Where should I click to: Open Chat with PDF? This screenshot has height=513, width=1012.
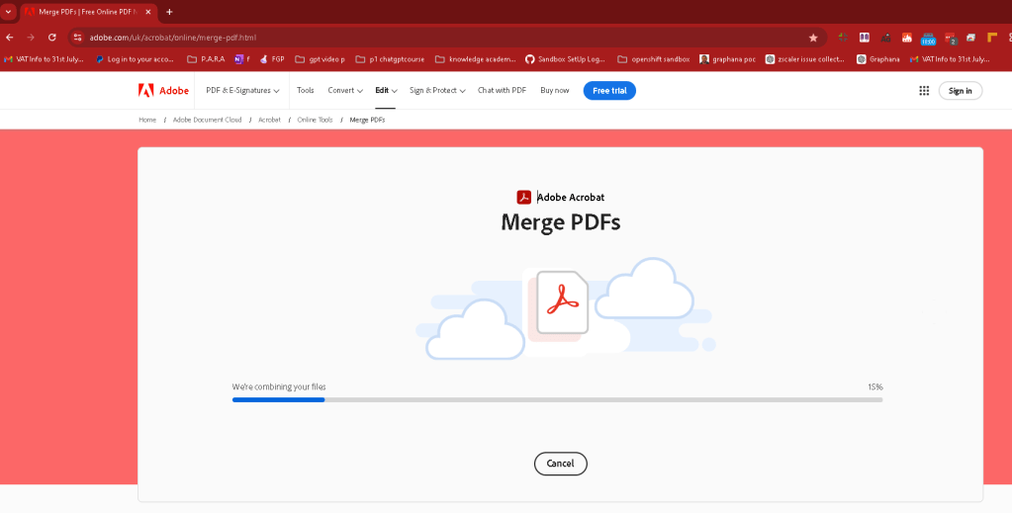click(502, 90)
